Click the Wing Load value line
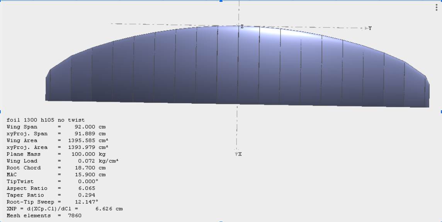This screenshot has height=222, width=442. click(97, 161)
